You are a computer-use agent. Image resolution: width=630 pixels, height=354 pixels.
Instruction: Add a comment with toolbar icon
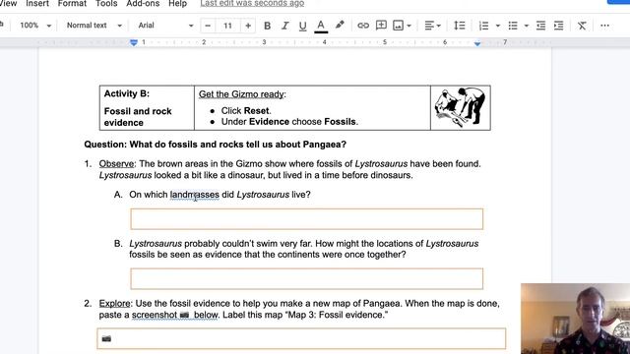coord(381,26)
